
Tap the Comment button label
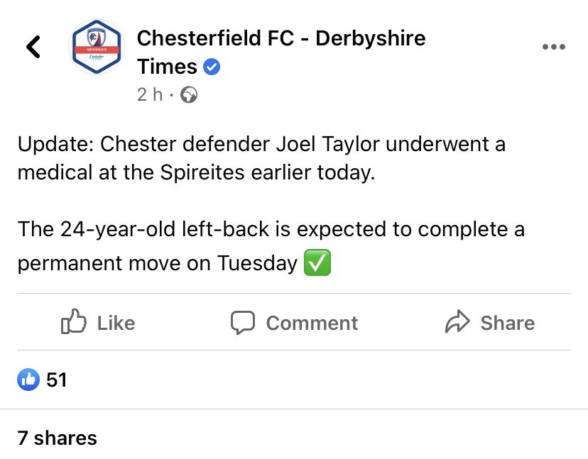click(312, 323)
